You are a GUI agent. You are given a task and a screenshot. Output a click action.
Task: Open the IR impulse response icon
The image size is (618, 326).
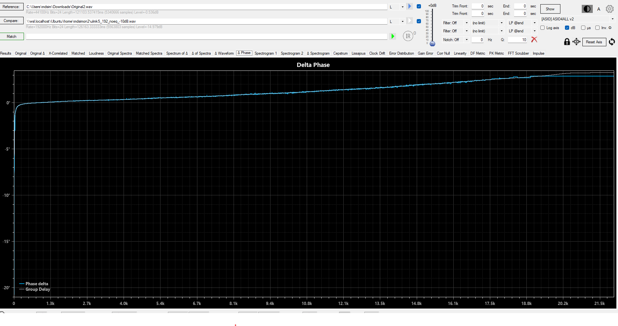[408, 36]
